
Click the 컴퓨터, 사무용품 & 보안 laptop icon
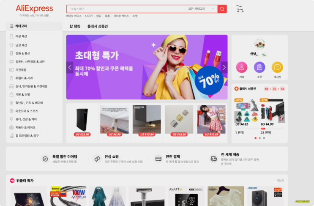[11, 61]
